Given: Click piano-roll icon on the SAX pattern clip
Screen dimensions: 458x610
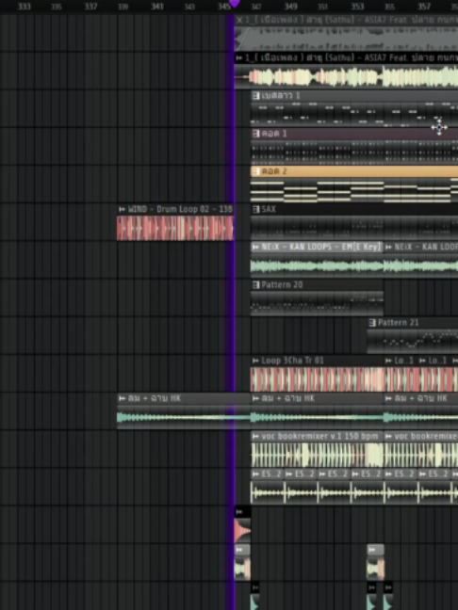Looking at the screenshot, I should coord(256,209).
